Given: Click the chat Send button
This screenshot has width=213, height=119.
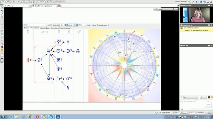Looking at the screenshot, I should (x=208, y=104).
